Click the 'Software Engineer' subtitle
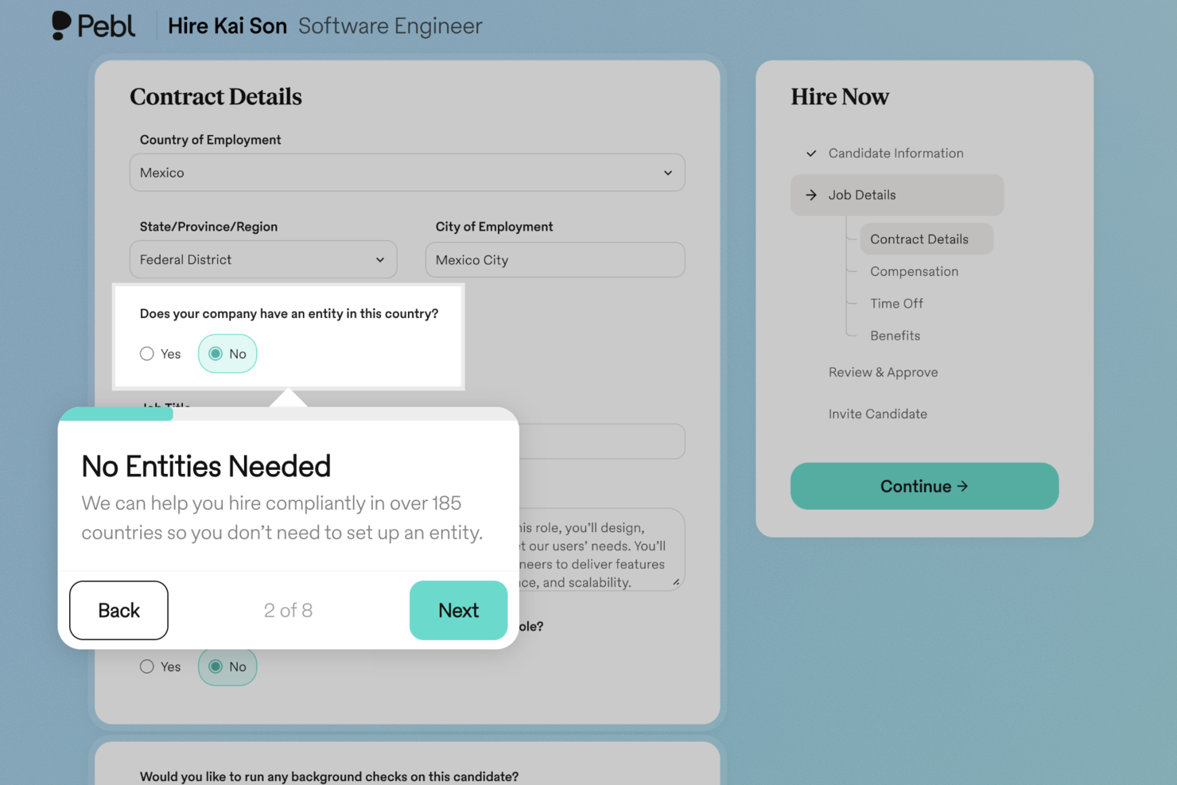 click(x=390, y=26)
